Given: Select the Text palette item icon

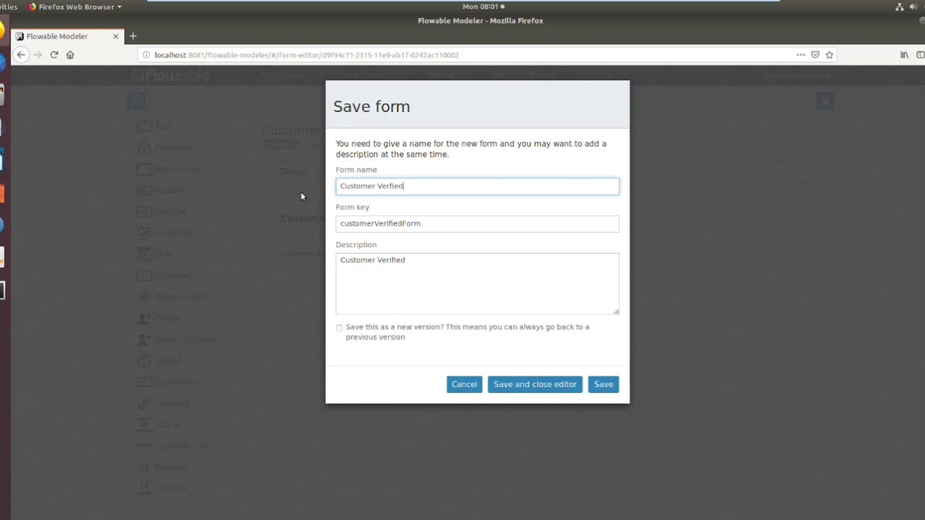Looking at the screenshot, I should [x=144, y=126].
